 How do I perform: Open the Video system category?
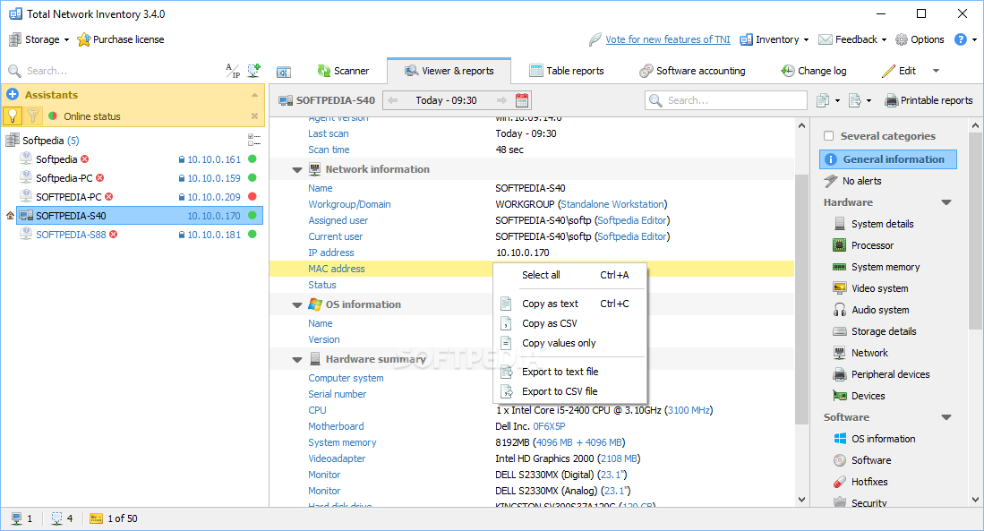(870, 288)
